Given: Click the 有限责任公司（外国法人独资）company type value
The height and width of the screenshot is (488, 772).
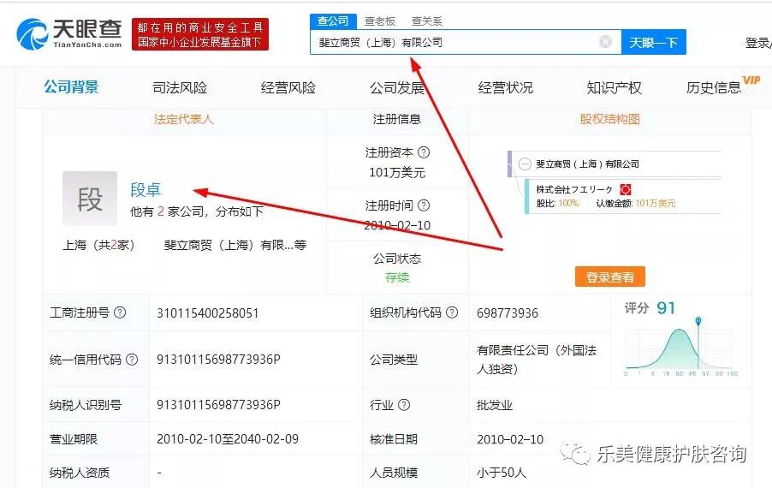Looking at the screenshot, I should [x=537, y=360].
